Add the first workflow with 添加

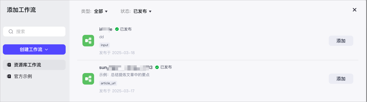[341, 41]
